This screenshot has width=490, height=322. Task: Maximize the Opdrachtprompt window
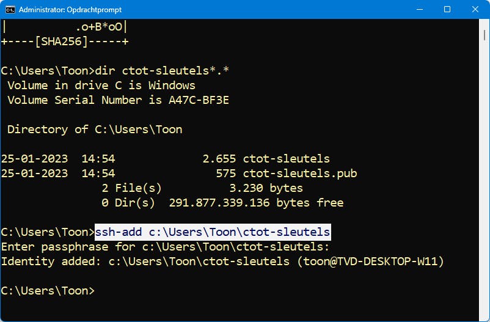447,10
